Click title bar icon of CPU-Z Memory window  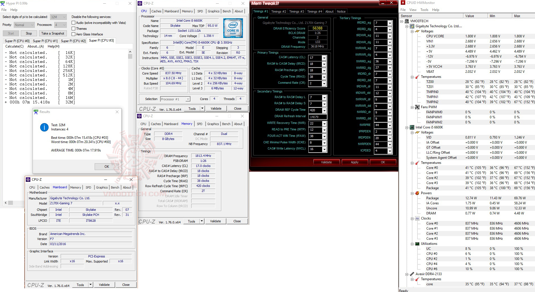click(139, 116)
